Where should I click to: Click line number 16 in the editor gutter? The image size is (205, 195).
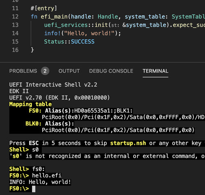15,50
